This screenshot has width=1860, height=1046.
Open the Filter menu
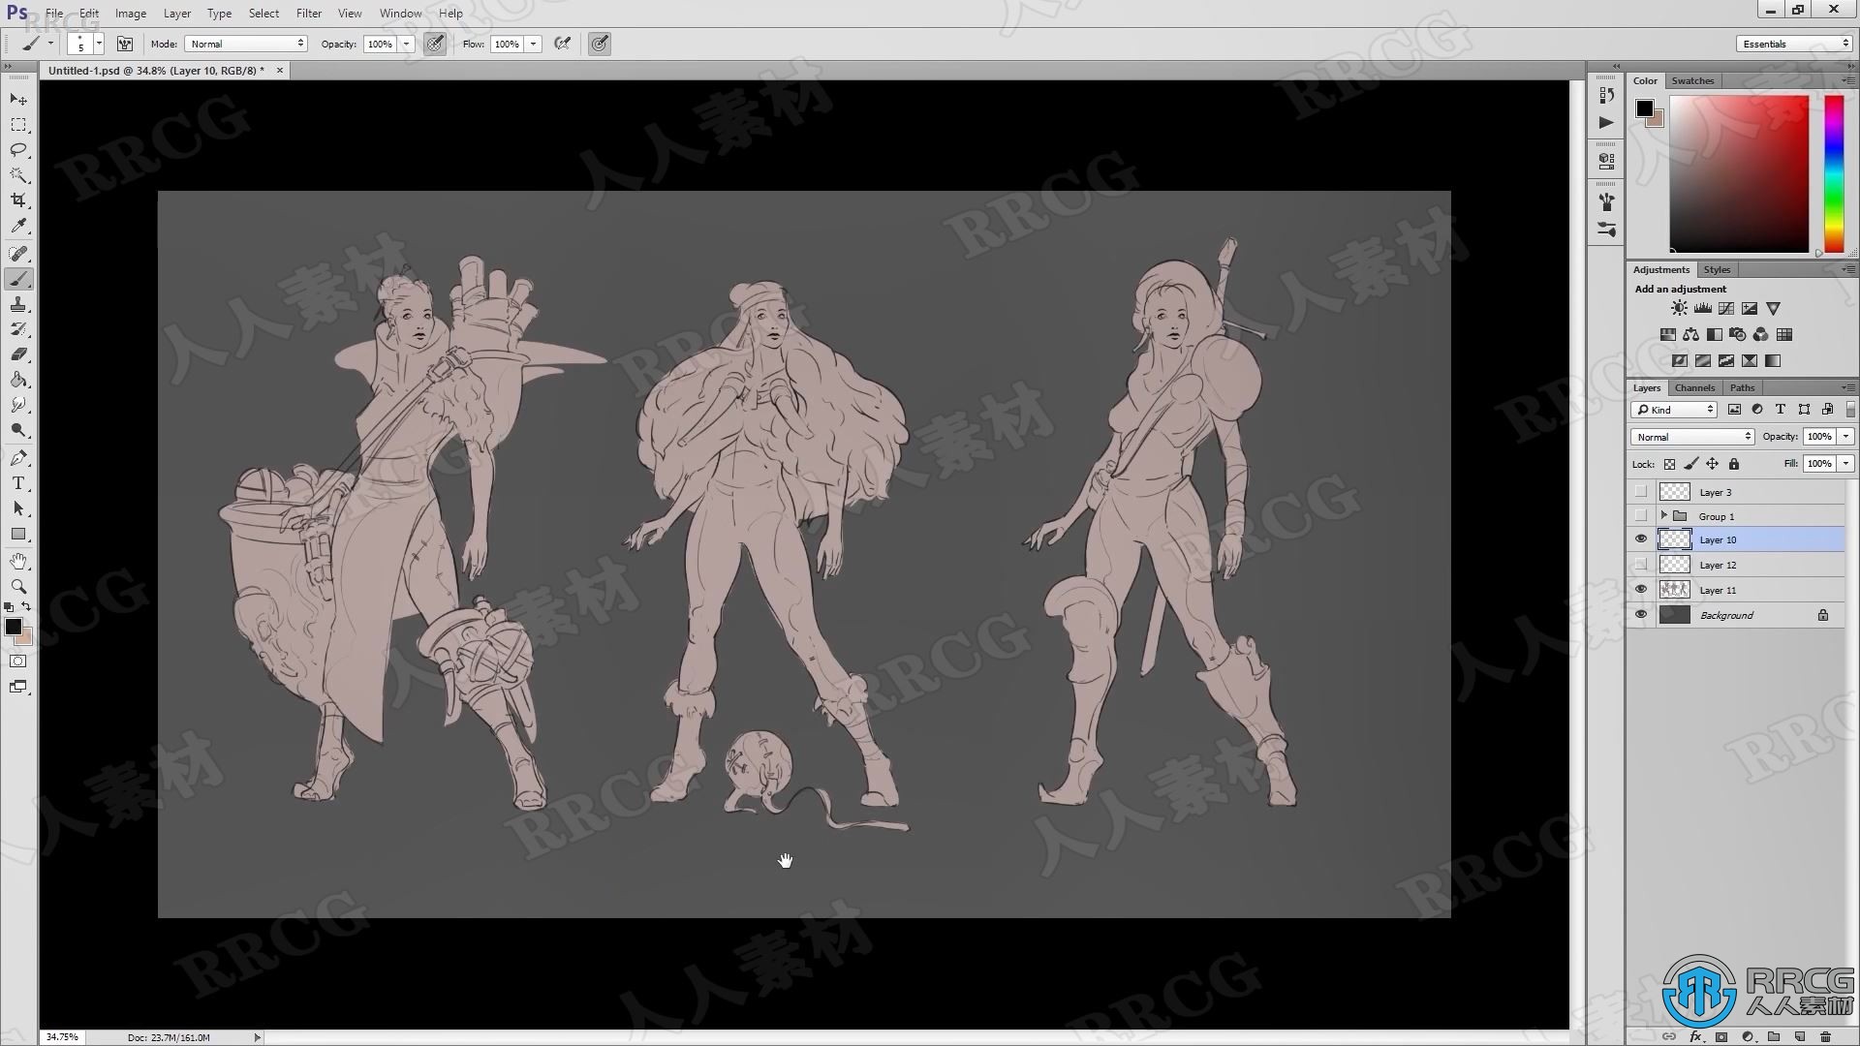[309, 14]
